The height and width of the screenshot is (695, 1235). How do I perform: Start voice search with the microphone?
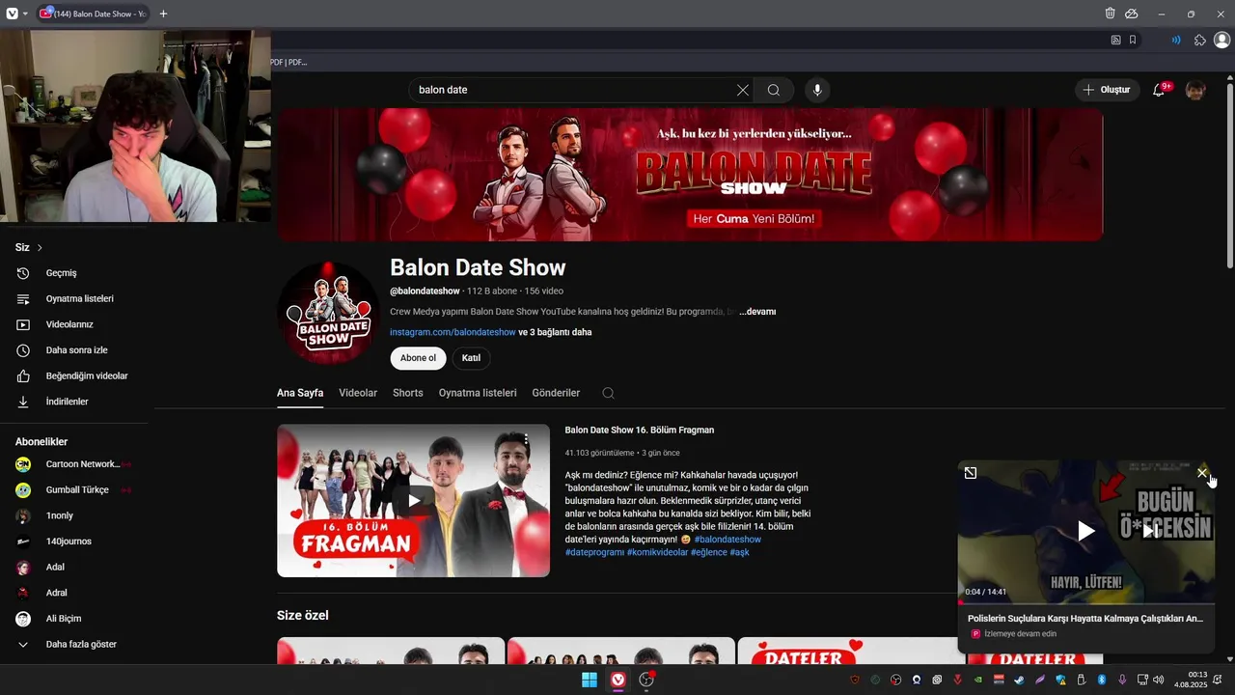point(817,90)
